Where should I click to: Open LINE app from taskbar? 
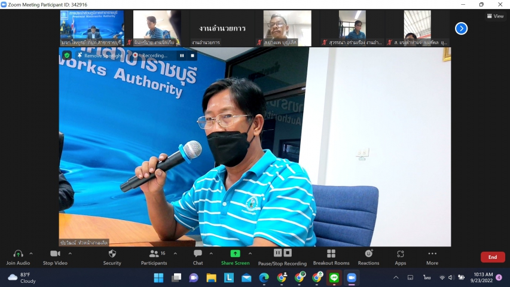334,278
